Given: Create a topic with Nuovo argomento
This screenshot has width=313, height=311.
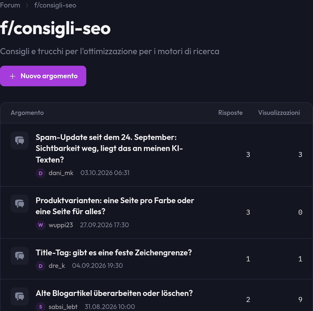Looking at the screenshot, I should (x=43, y=76).
